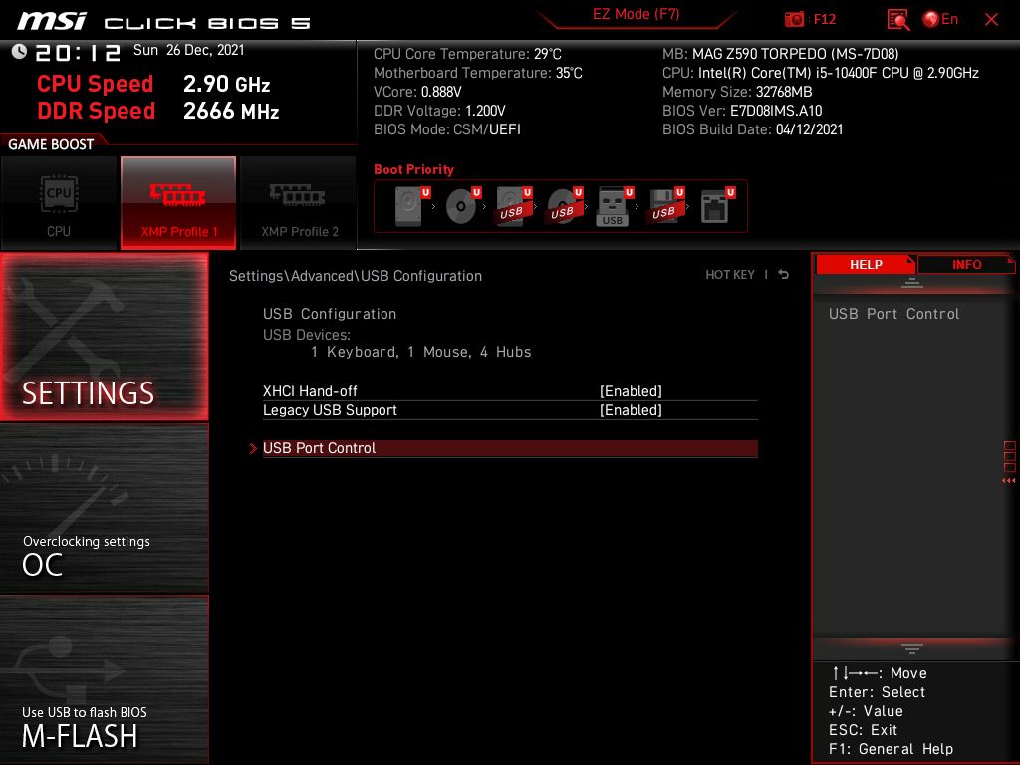Click the hard disk boot priority icon
This screenshot has width=1020, height=765.
(409, 207)
